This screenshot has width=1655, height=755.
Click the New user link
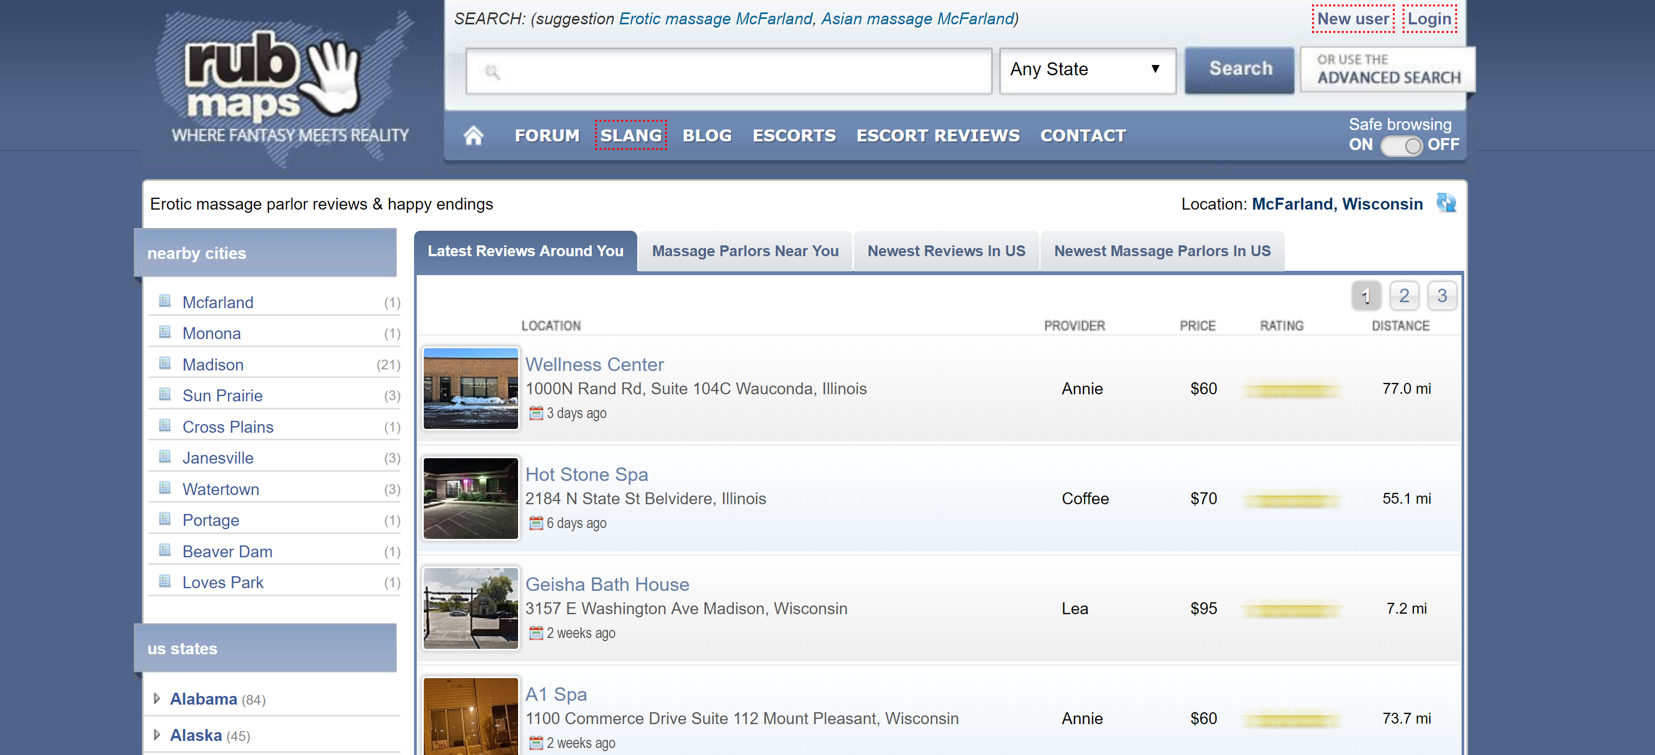coord(1353,18)
